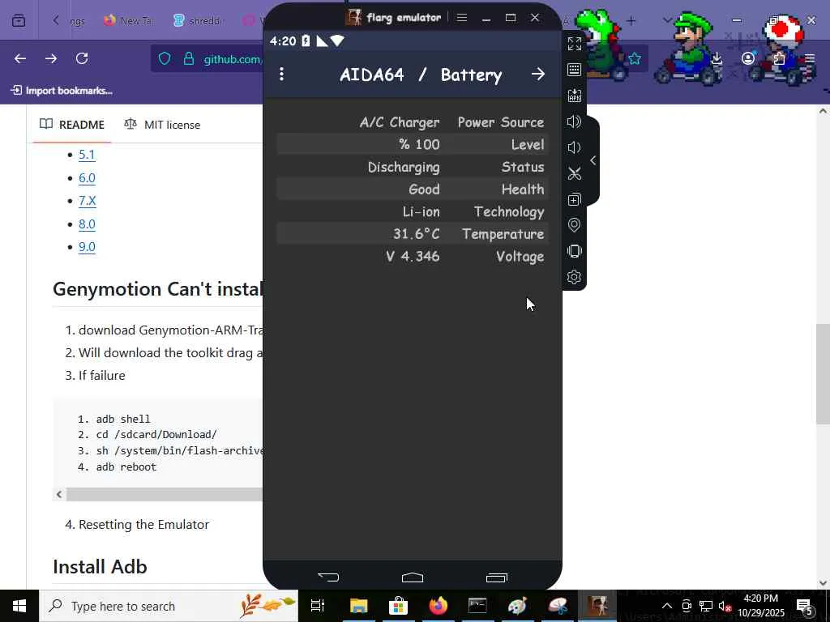Screen dimensions: 830x622
Task: Open Firefox View icon at tab bar start
Action: [x=19, y=20]
